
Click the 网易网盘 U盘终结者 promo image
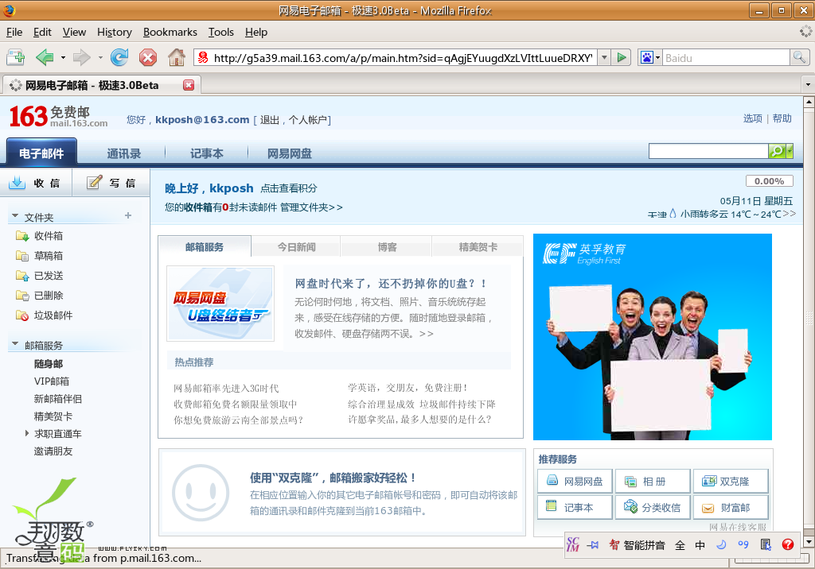[x=220, y=304]
